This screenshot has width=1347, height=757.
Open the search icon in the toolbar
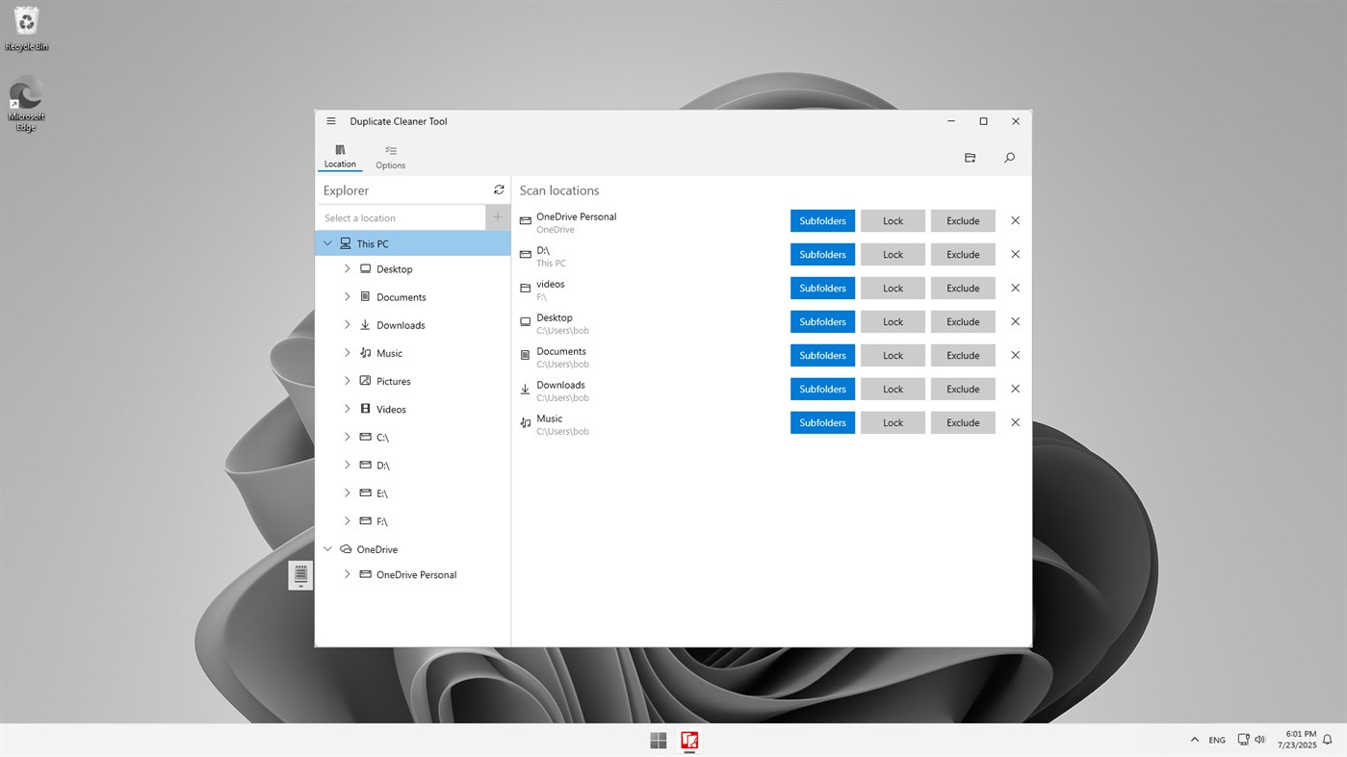pos(1008,157)
